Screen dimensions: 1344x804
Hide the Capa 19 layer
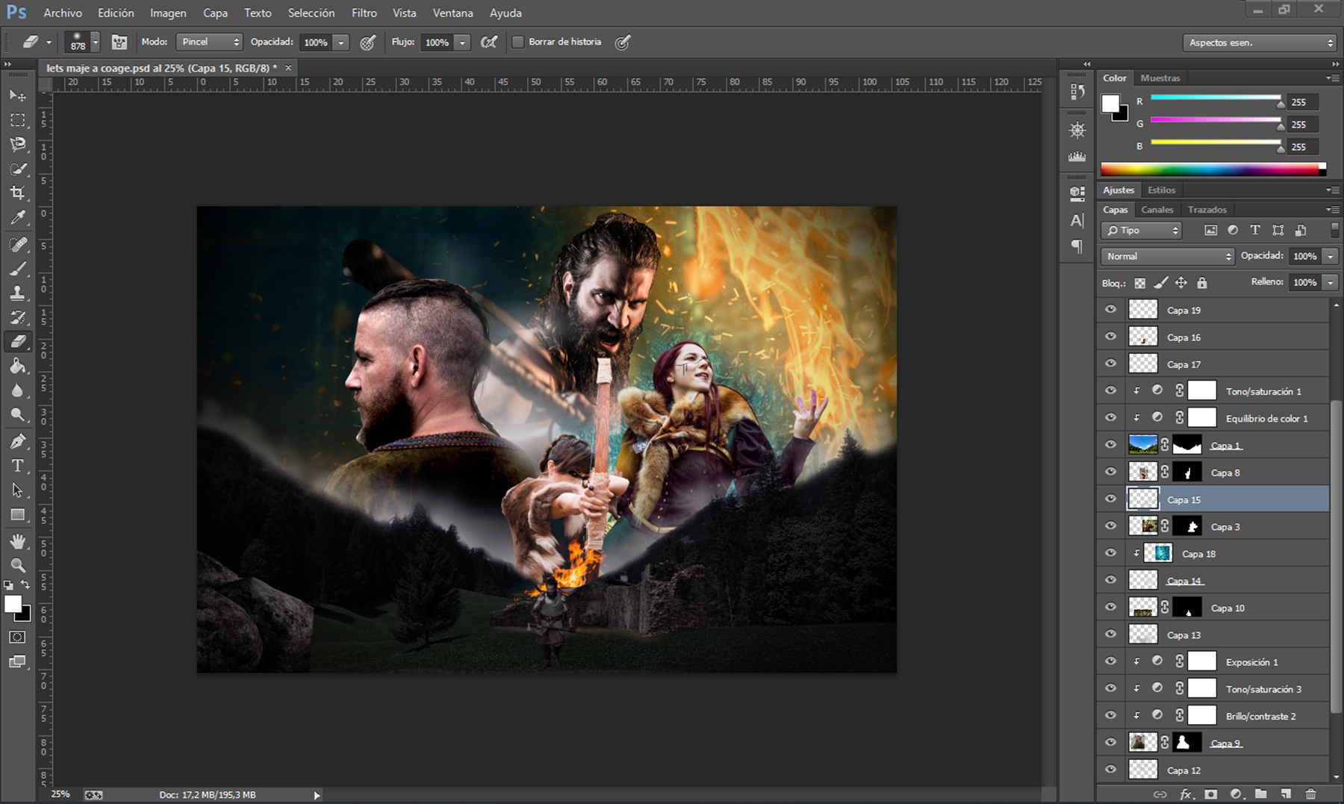click(1111, 309)
